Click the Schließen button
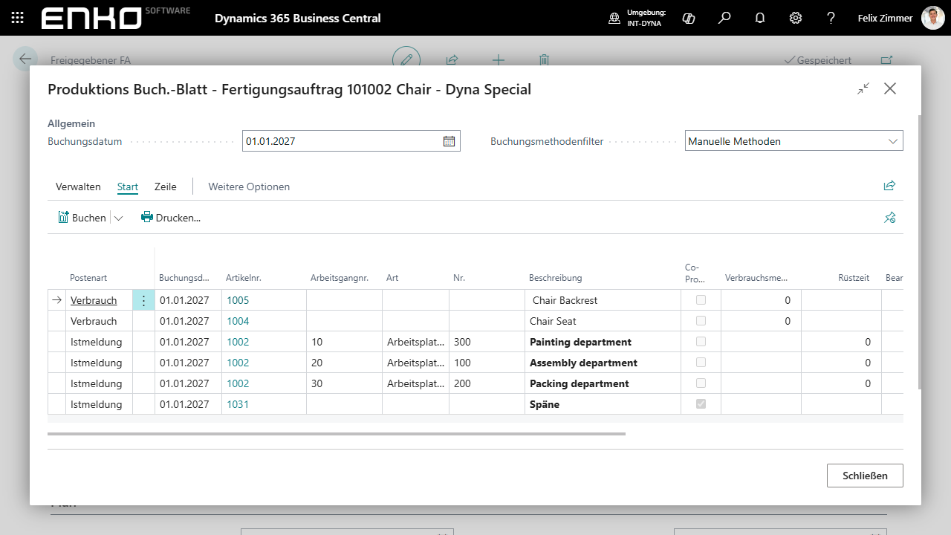 865,476
